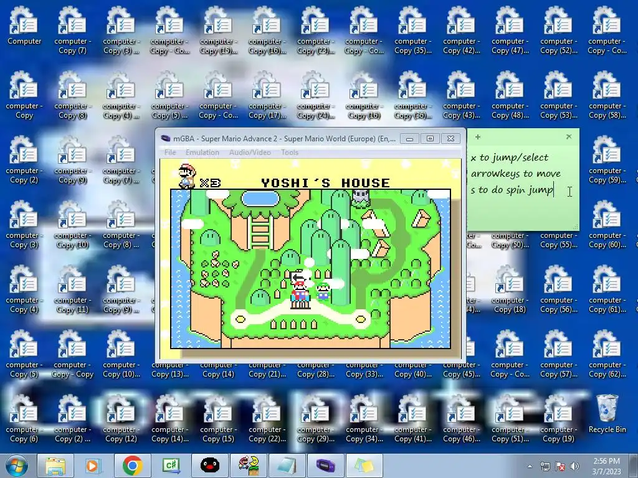The image size is (638, 478).
Task: Add a new sticky note with the plus button
Action: (x=478, y=137)
